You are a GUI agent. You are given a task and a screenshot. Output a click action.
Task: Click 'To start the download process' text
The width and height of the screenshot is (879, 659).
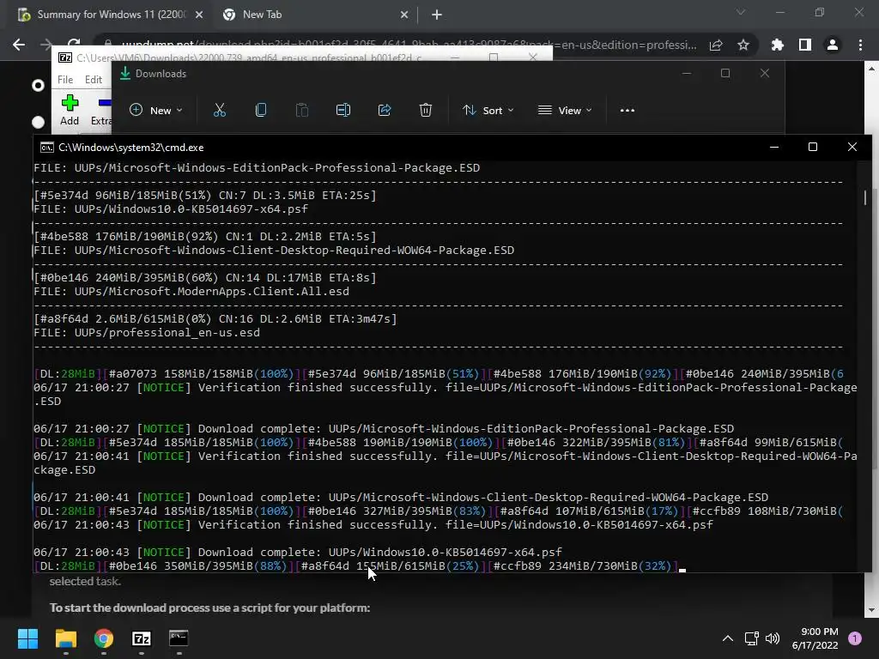(x=209, y=608)
